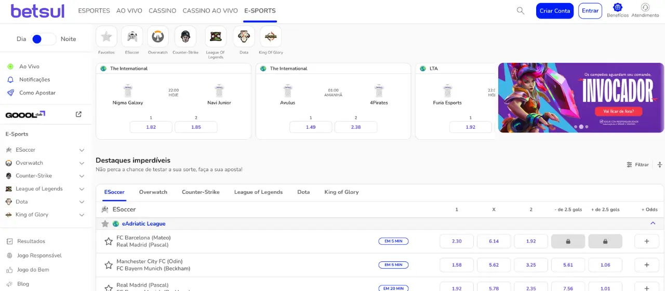The width and height of the screenshot is (665, 291).
Task: Click the Resultados sidebar icon
Action: coord(9,241)
